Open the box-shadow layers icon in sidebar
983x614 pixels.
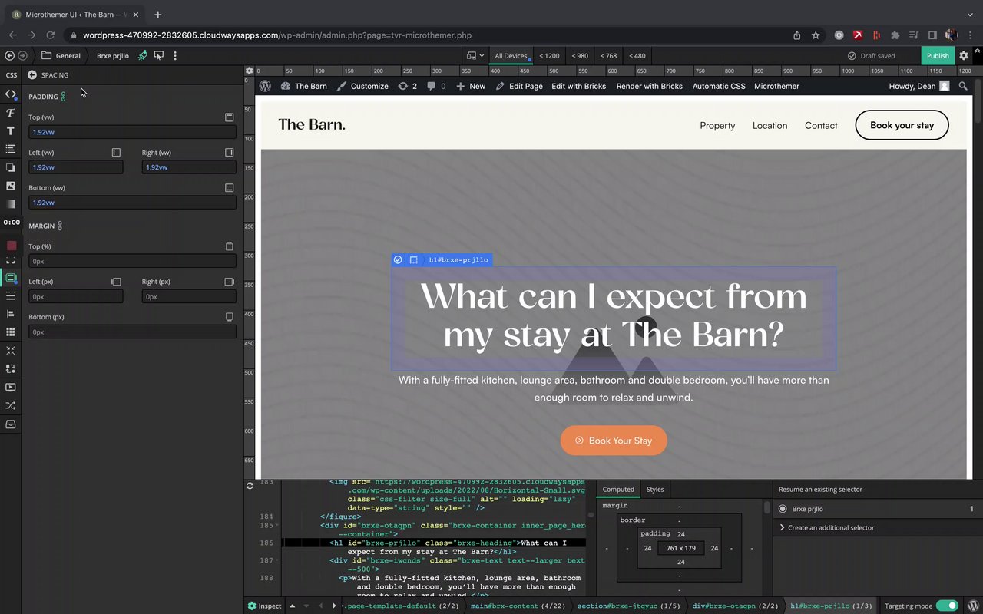pyautogui.click(x=11, y=167)
